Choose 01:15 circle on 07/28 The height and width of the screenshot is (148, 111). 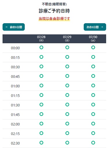coord(41,95)
